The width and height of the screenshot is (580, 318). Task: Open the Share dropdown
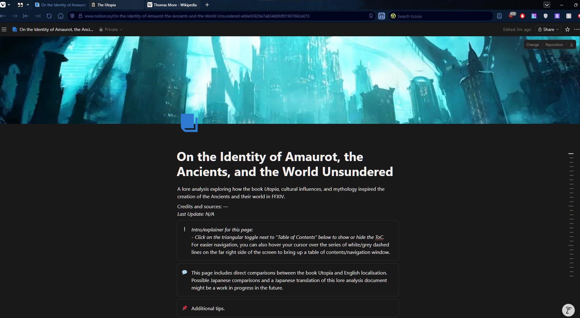point(548,29)
